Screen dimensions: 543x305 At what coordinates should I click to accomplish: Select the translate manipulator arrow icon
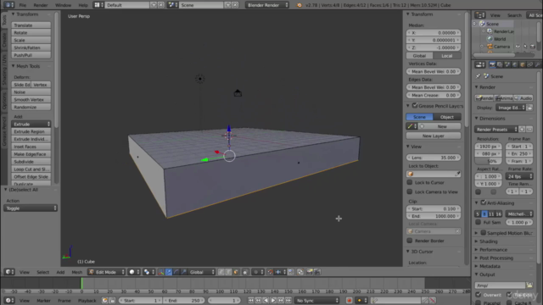(169, 272)
